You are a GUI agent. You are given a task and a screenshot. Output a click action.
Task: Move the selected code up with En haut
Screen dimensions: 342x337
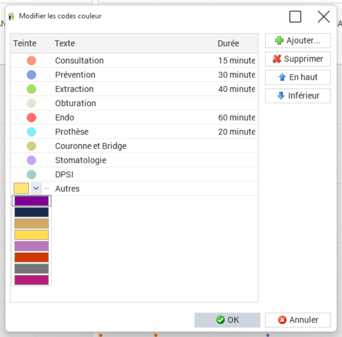(x=298, y=77)
